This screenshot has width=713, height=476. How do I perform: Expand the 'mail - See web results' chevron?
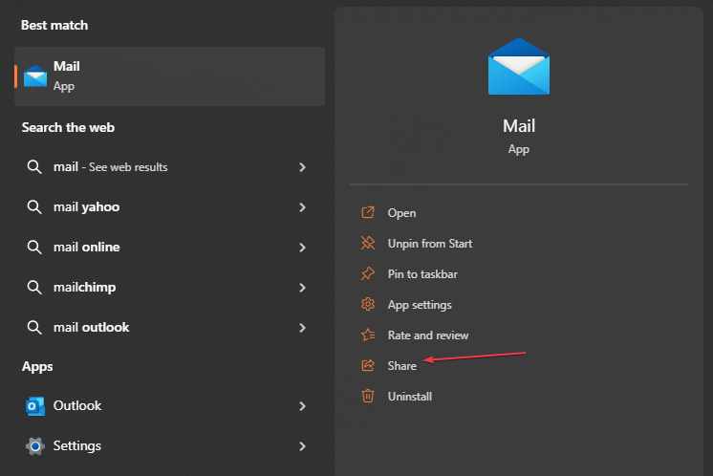click(x=302, y=167)
